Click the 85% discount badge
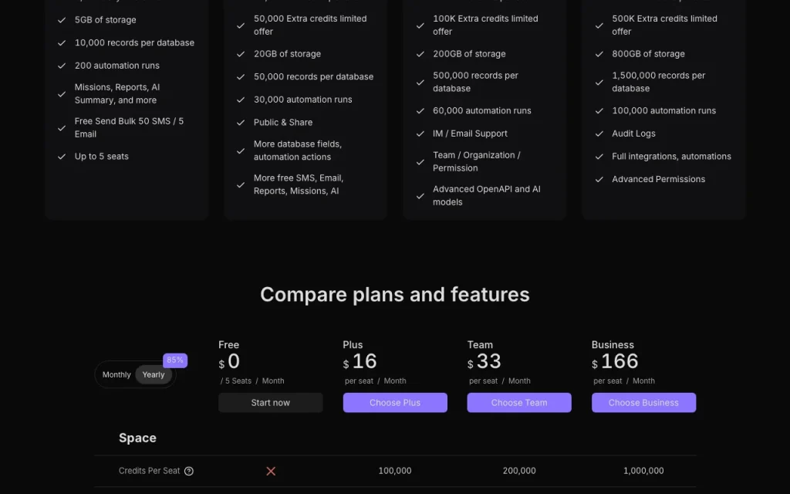This screenshot has width=790, height=494. pyautogui.click(x=175, y=360)
